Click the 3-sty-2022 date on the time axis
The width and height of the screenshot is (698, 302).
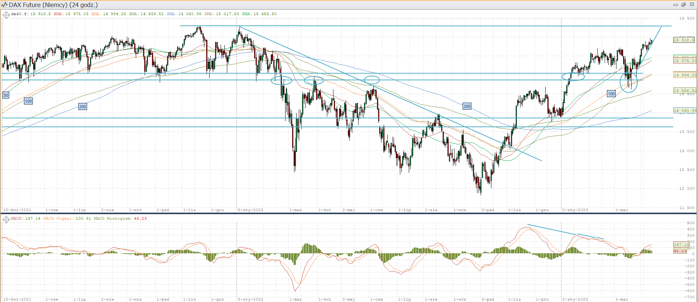[250, 210]
